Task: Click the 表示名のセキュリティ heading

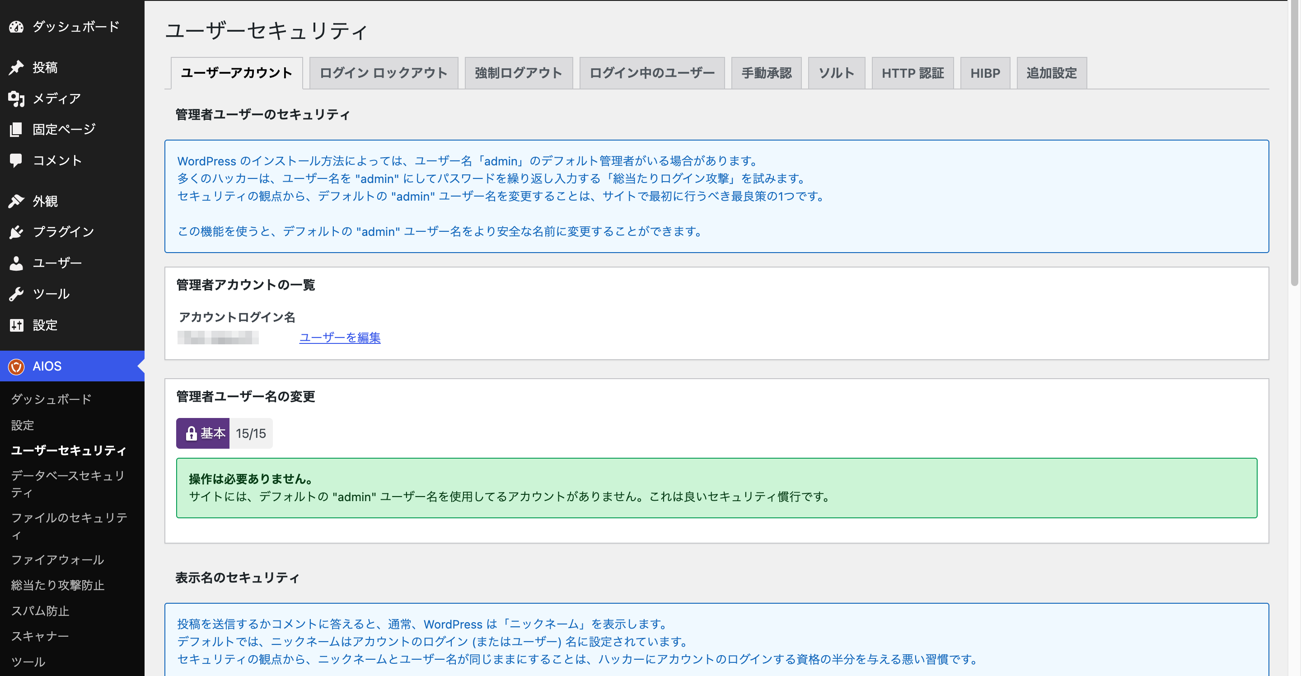Action: pyautogui.click(x=237, y=577)
